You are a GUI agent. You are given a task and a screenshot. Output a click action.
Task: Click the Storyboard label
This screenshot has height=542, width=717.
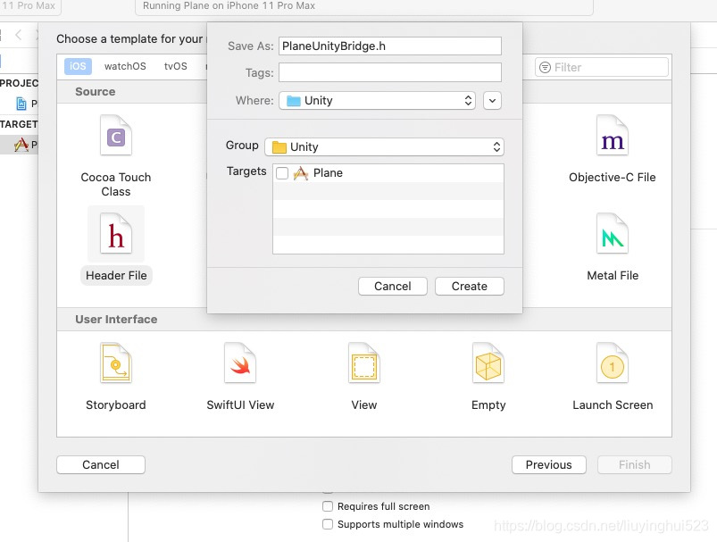[x=116, y=404]
